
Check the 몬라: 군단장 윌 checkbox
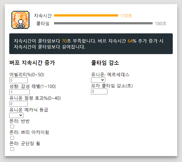click(x=12, y=149)
